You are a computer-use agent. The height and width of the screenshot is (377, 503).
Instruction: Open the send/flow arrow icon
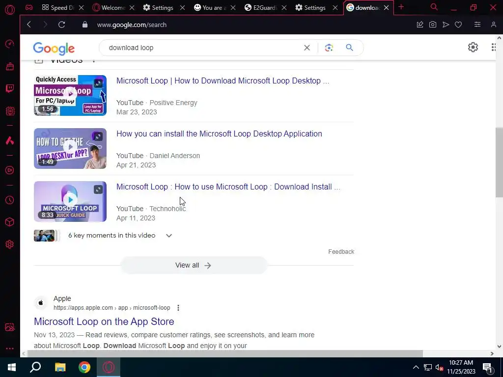point(446,25)
